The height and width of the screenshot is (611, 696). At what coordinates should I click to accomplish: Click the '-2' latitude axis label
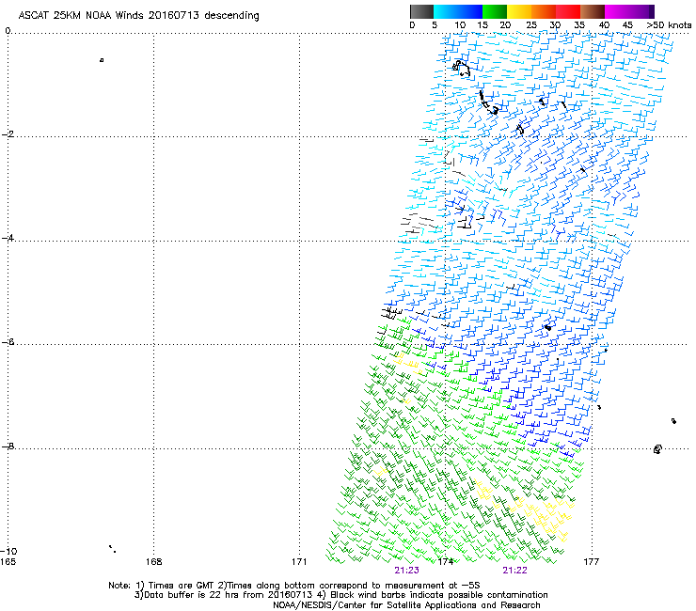click(8, 134)
